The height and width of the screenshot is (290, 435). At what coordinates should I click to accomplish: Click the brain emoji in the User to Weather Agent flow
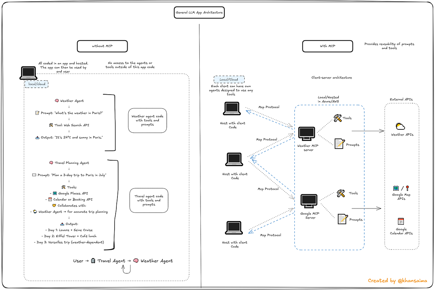[136, 261]
